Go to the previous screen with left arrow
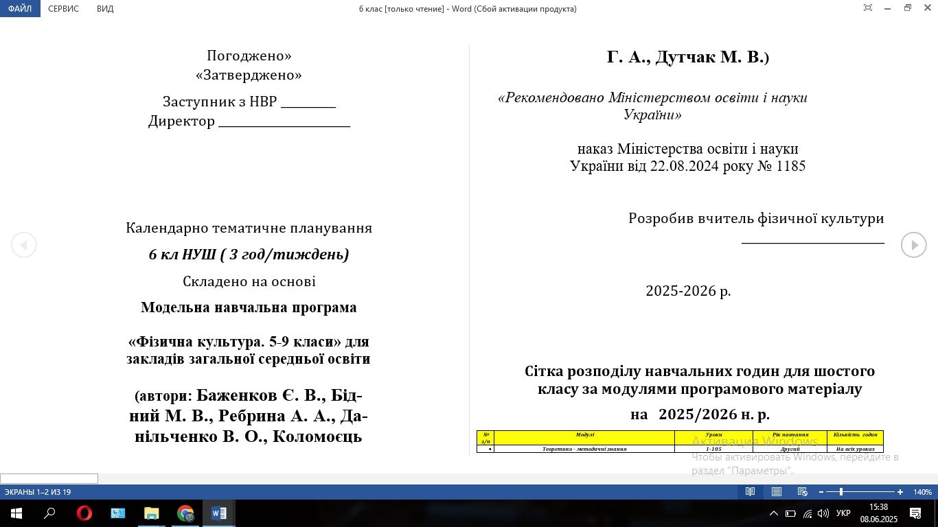The width and height of the screenshot is (938, 527). [24, 245]
